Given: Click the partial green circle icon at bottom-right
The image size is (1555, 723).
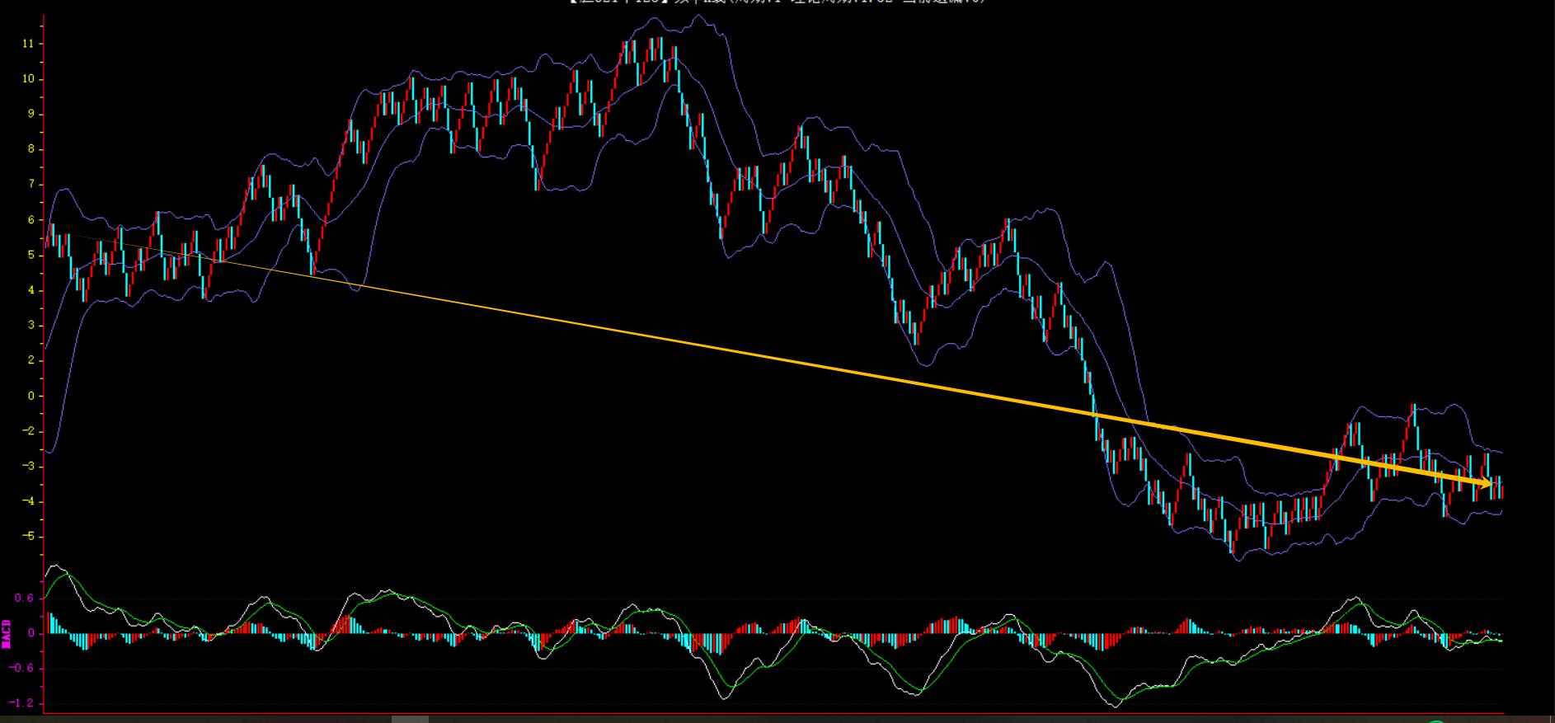Looking at the screenshot, I should (1436, 721).
